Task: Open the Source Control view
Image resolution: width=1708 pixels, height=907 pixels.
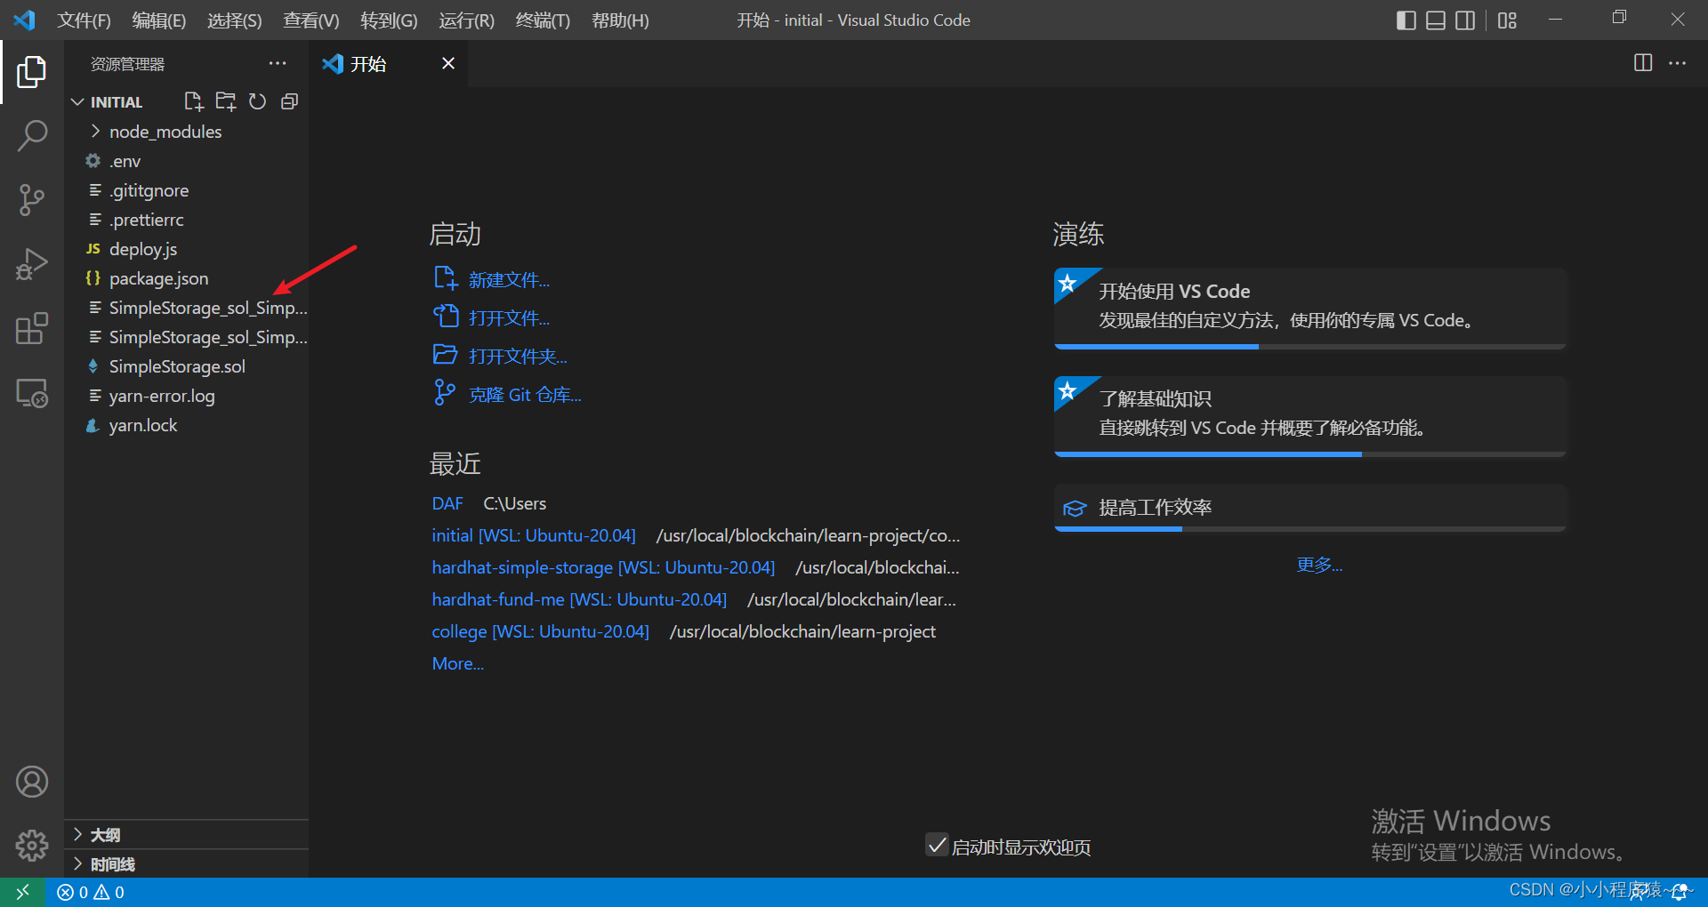Action: (x=32, y=200)
